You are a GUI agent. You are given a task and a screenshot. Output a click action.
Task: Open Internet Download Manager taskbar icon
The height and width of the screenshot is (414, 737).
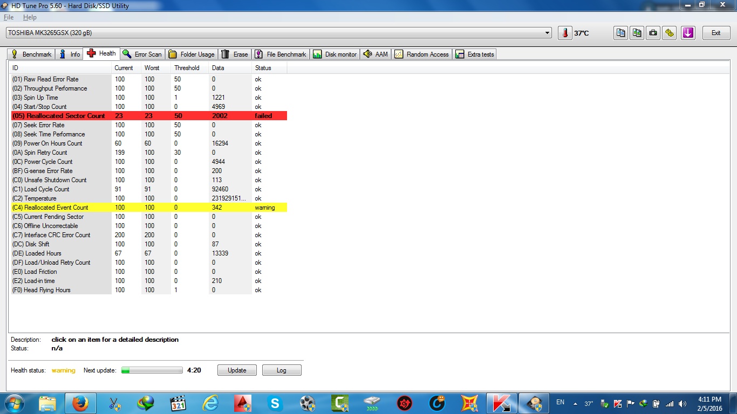pyautogui.click(x=146, y=403)
